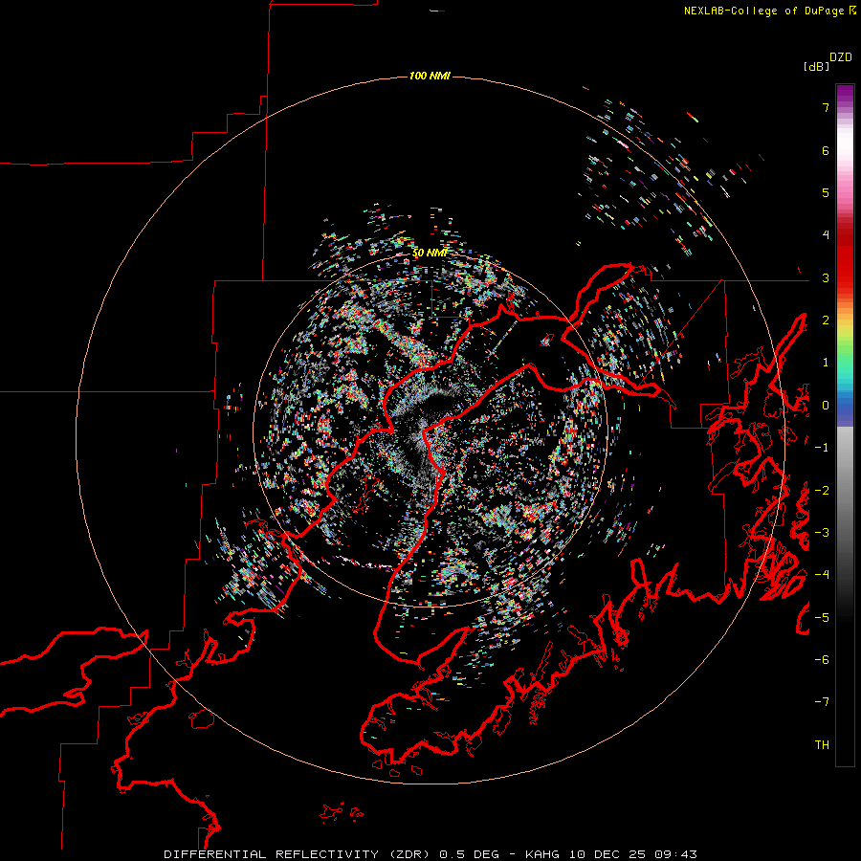Click the -6 value on color scale
Viewport: 861px width, 861px height.
[822, 660]
